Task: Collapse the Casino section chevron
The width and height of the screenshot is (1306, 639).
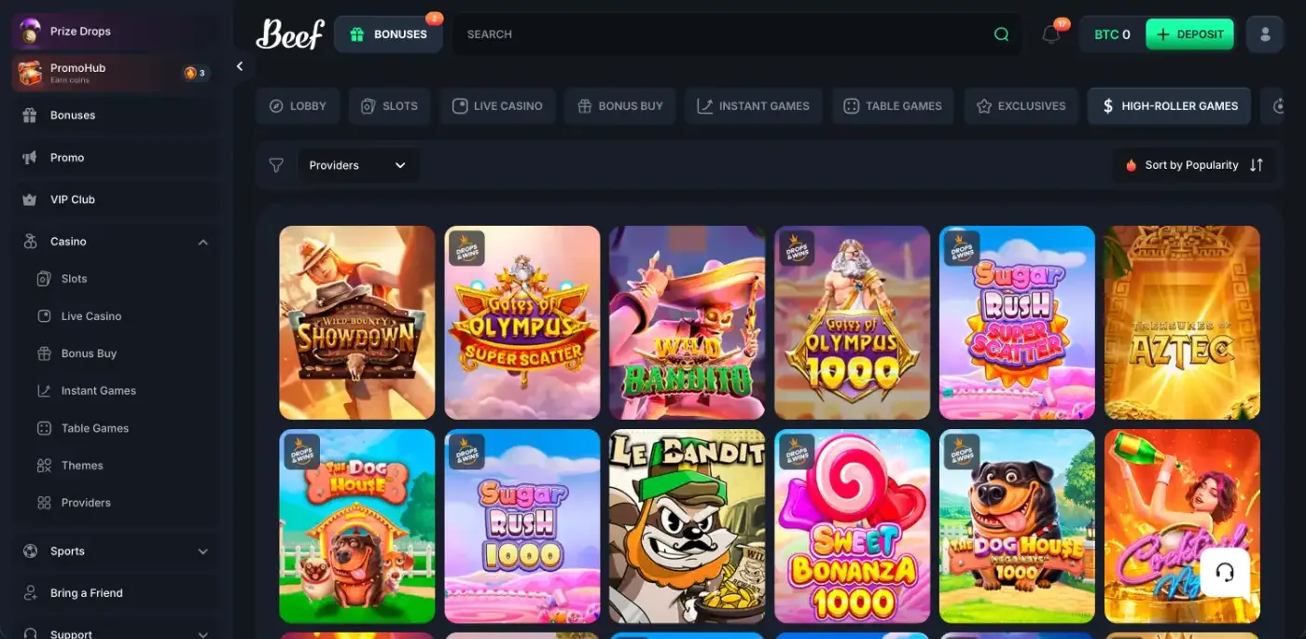Action: point(203,242)
